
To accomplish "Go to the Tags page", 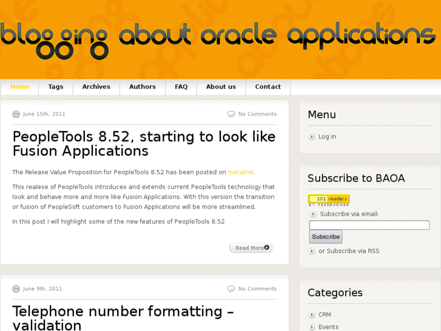I will [x=56, y=87].
